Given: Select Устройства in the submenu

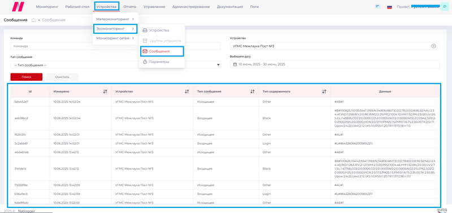Looking at the screenshot, I should pyautogui.click(x=159, y=31).
